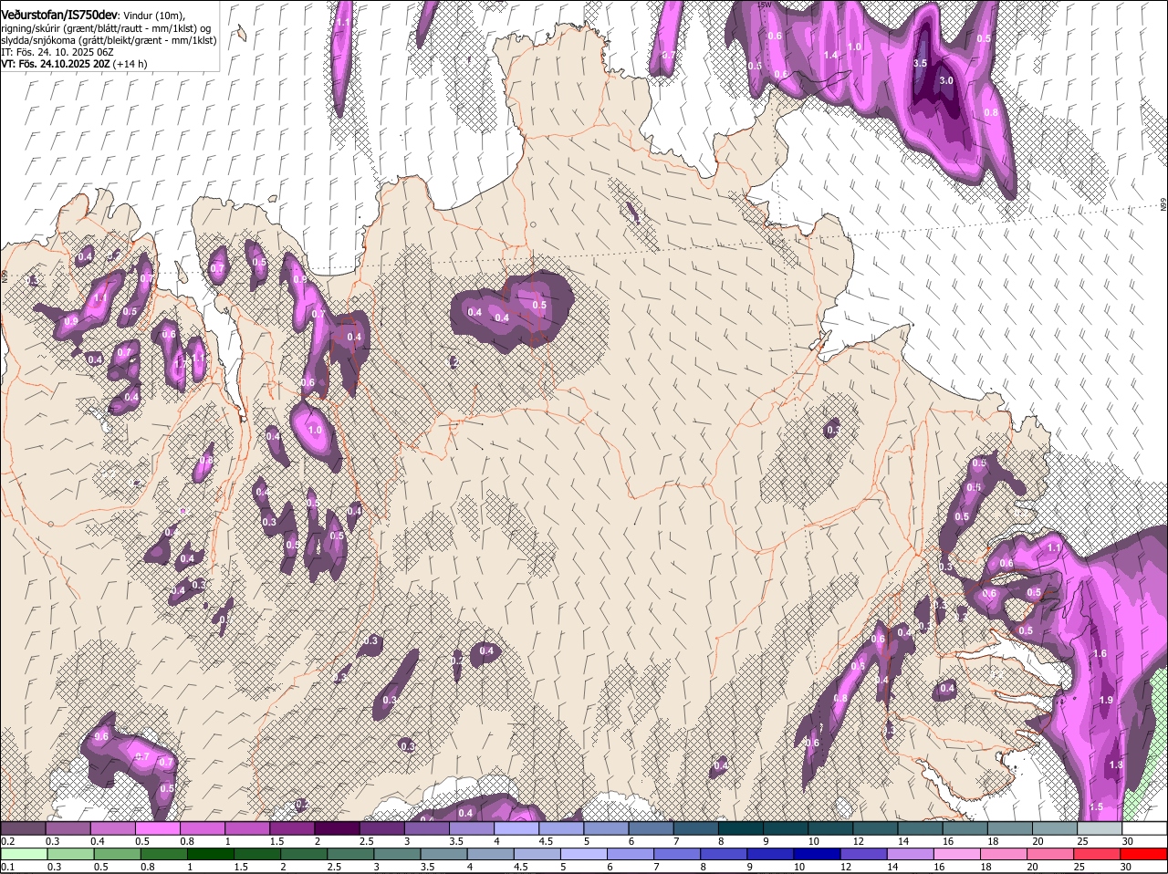Click the light pink swatch between 16 and 18
This screenshot has height=874, width=1168.
point(957,854)
